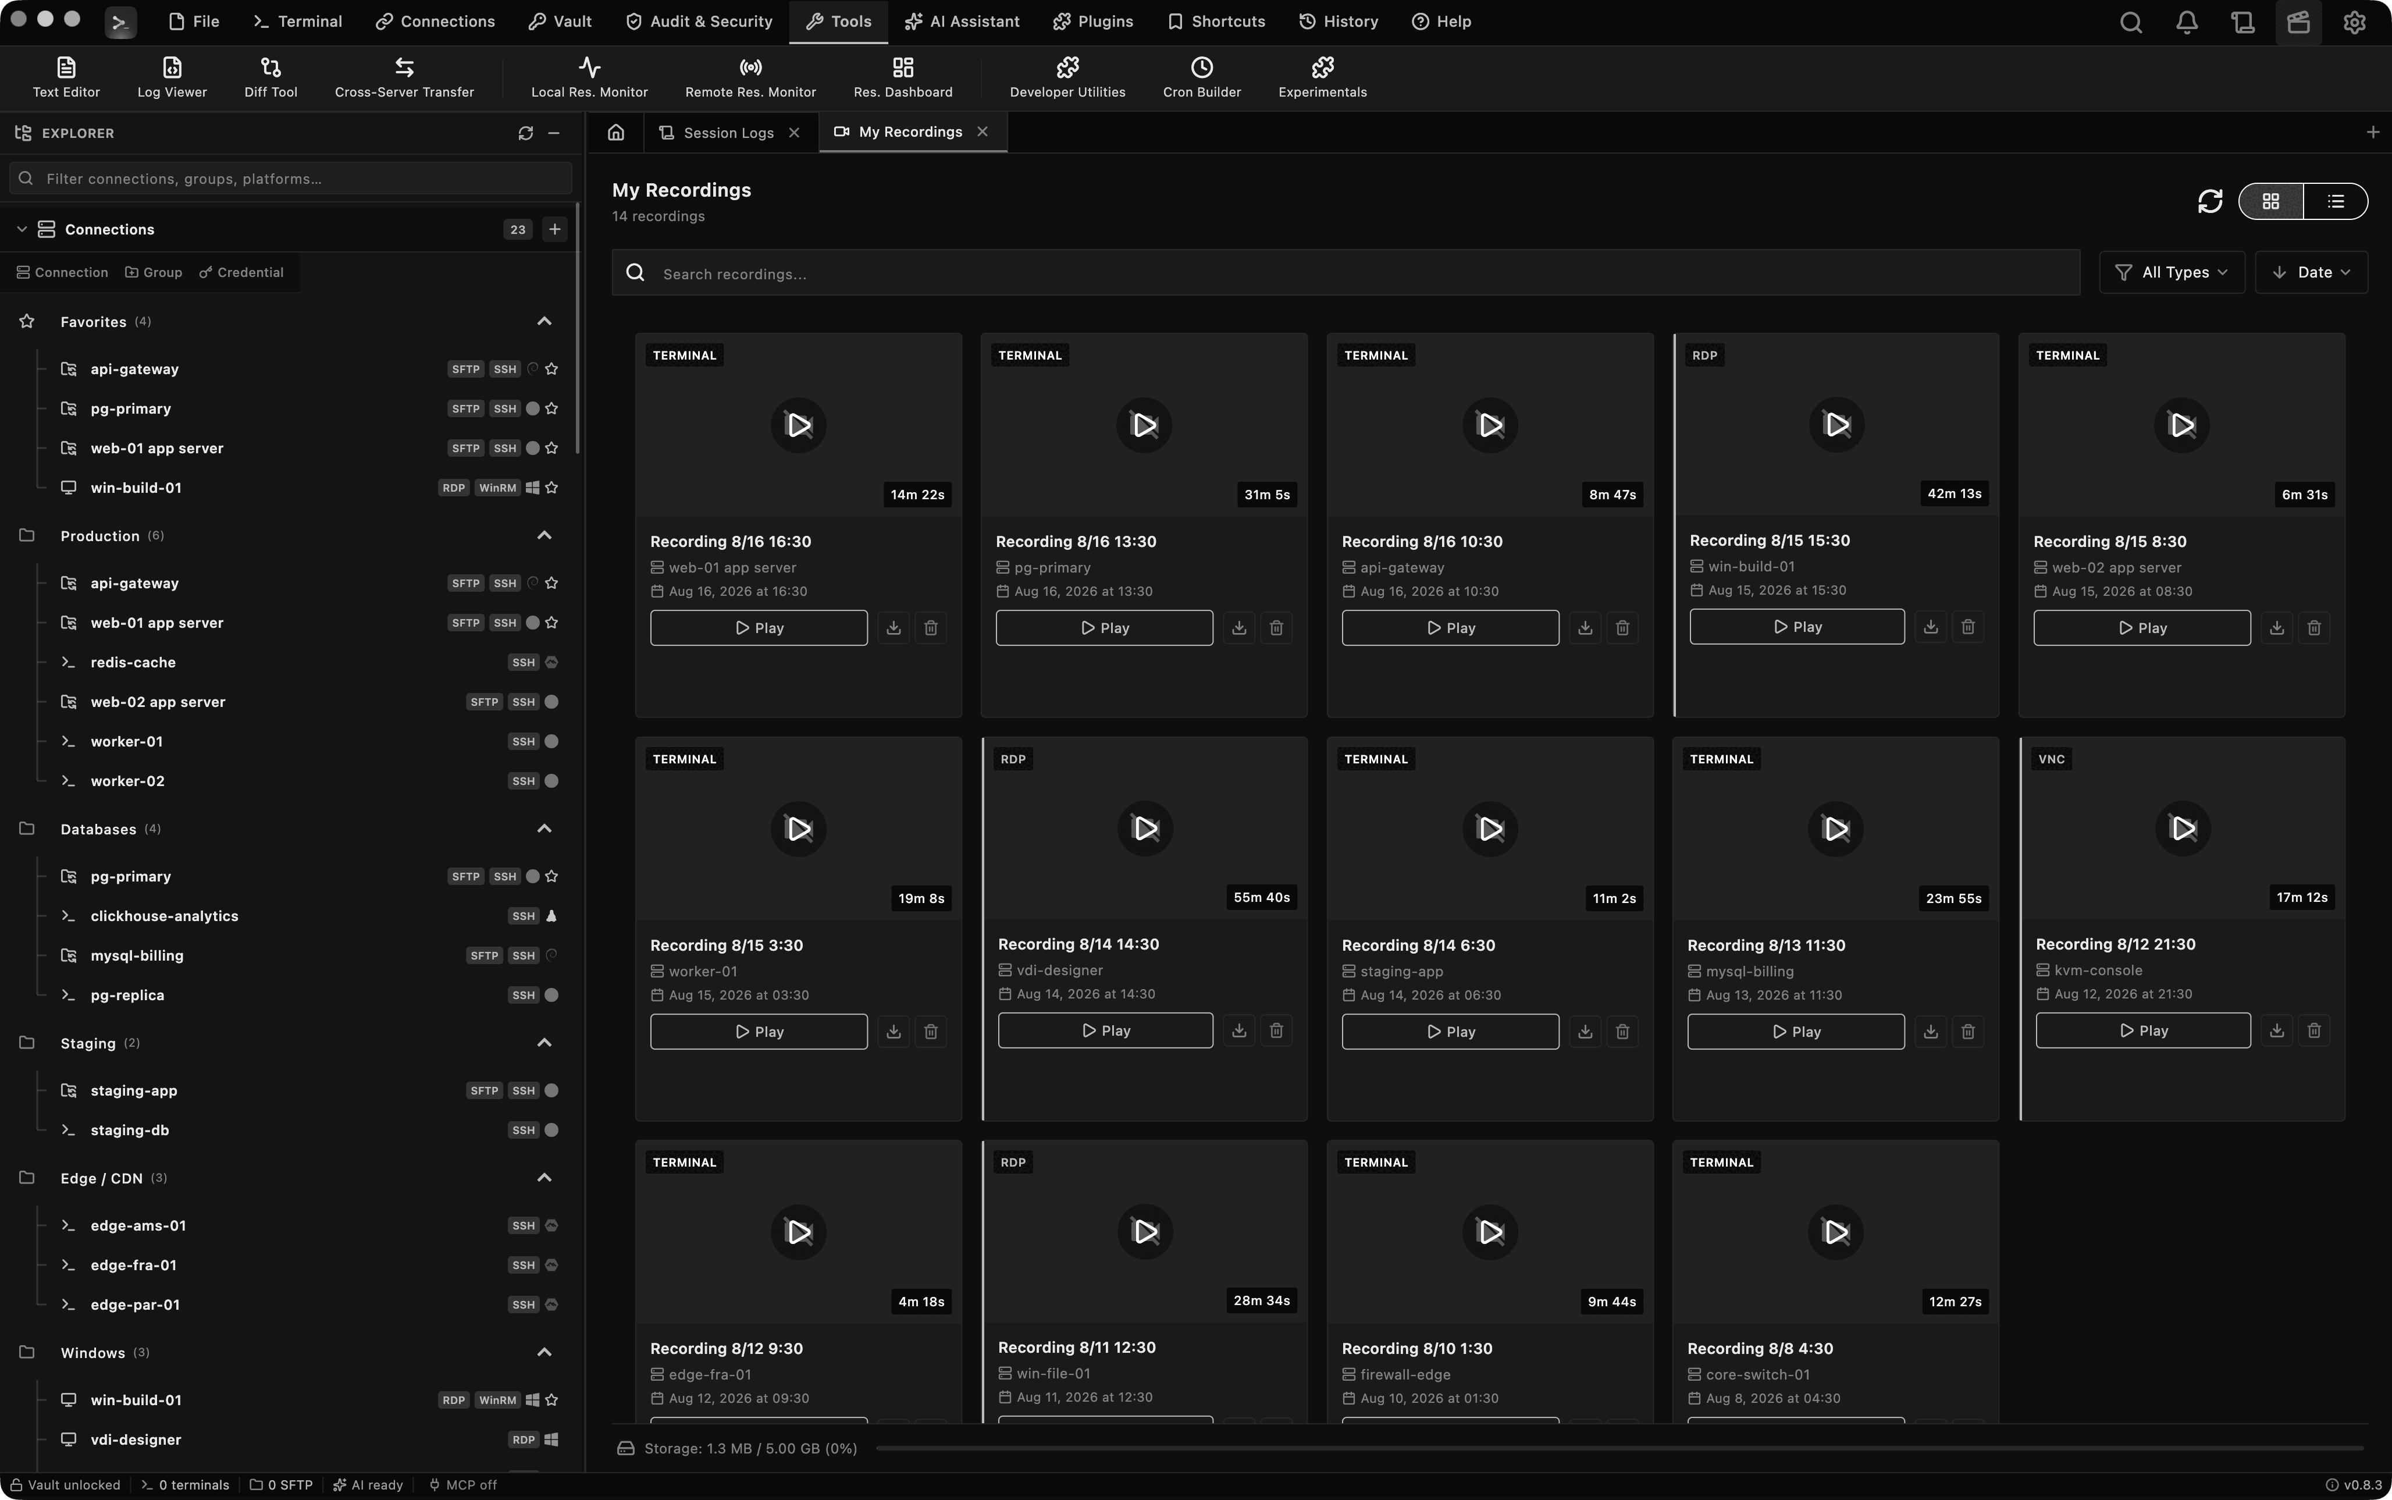Add a new connection with plus button
2392x1500 pixels.
[554, 229]
